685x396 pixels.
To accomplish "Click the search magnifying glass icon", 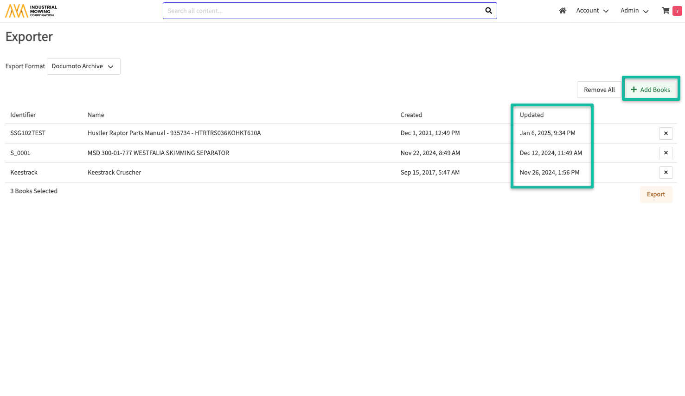I will (x=488, y=11).
